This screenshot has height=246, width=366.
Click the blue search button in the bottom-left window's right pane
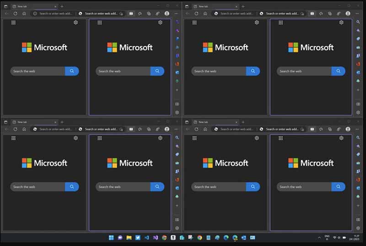click(157, 187)
